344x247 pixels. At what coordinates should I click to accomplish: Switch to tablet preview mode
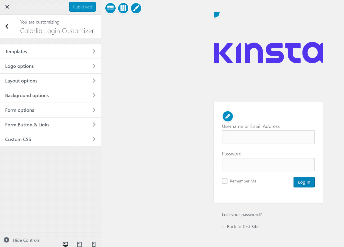[80, 244]
